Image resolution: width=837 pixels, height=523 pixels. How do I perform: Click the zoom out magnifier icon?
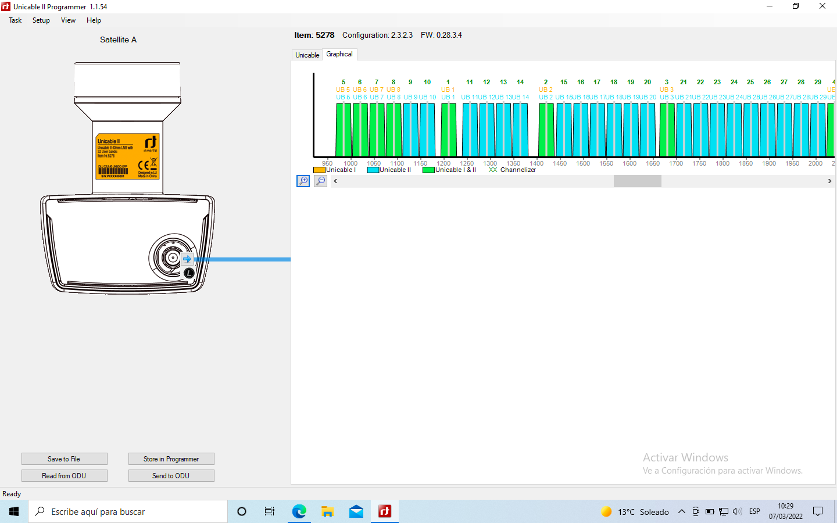tap(321, 181)
